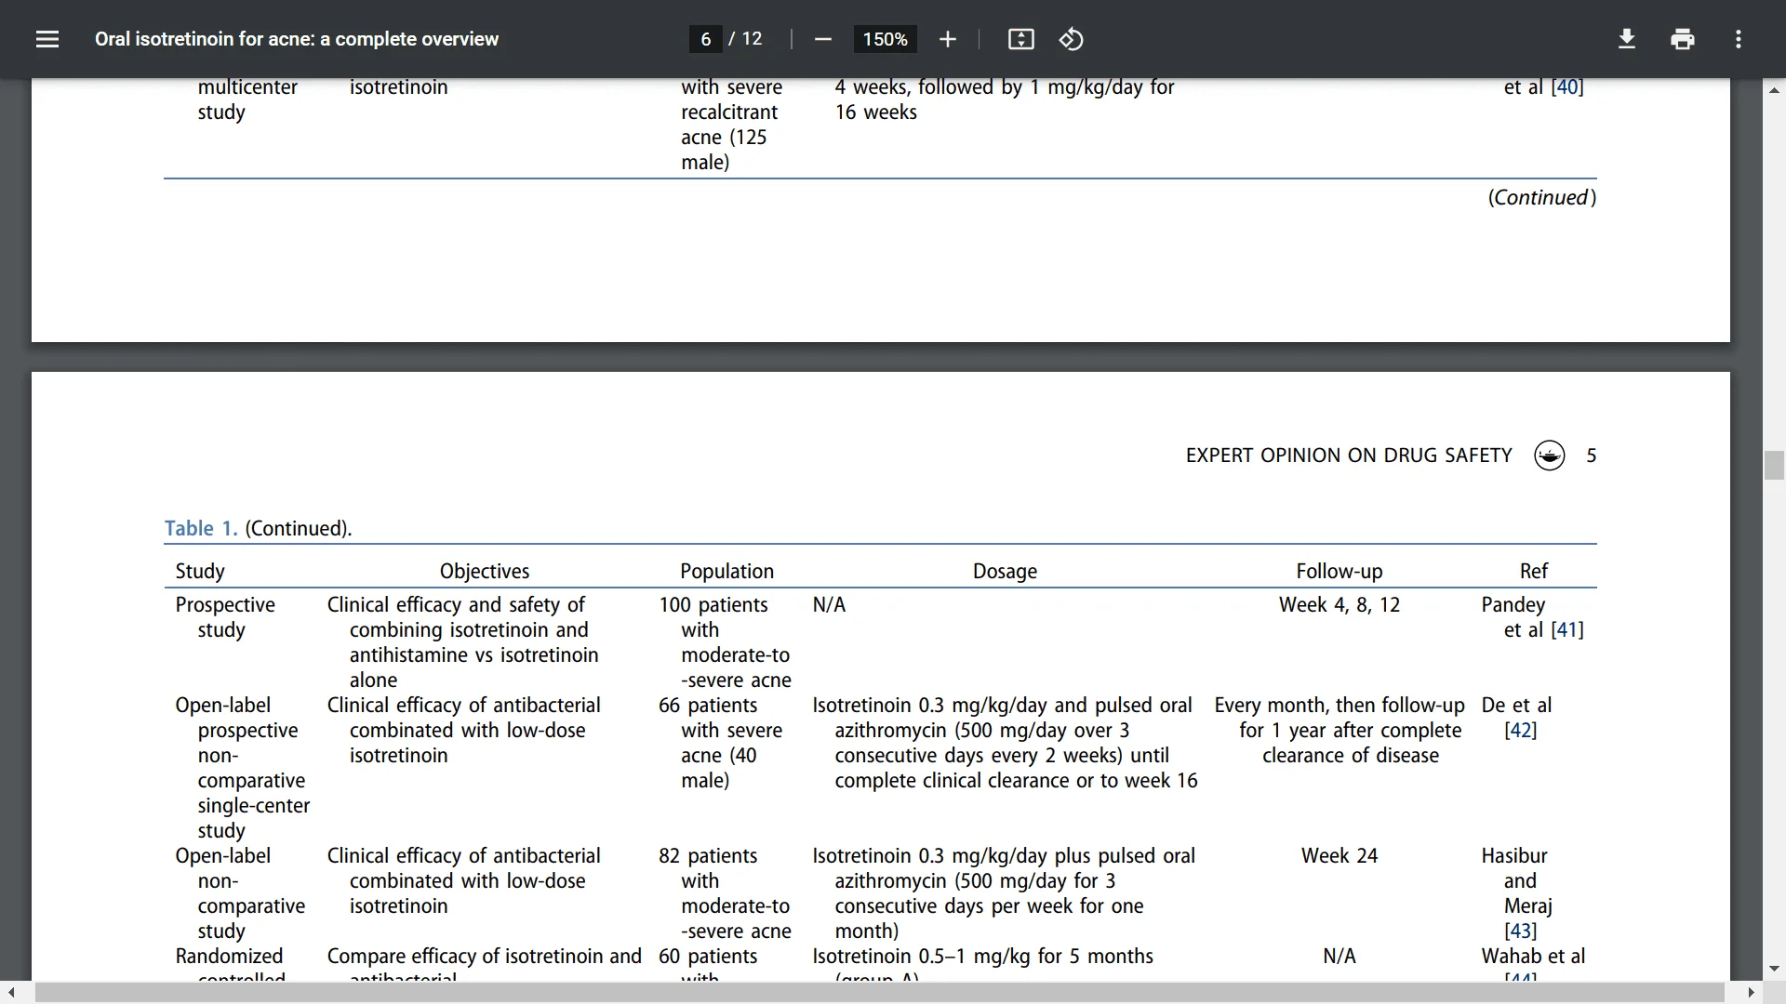
Task: Click the 'Dosage' column header
Action: pyautogui.click(x=1005, y=571)
